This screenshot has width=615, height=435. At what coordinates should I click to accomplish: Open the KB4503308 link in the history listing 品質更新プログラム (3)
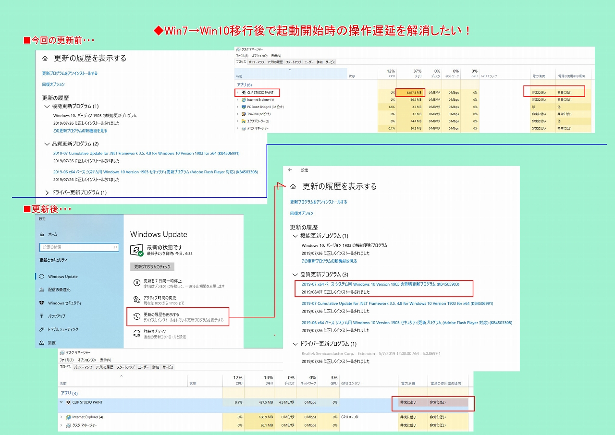407,323
